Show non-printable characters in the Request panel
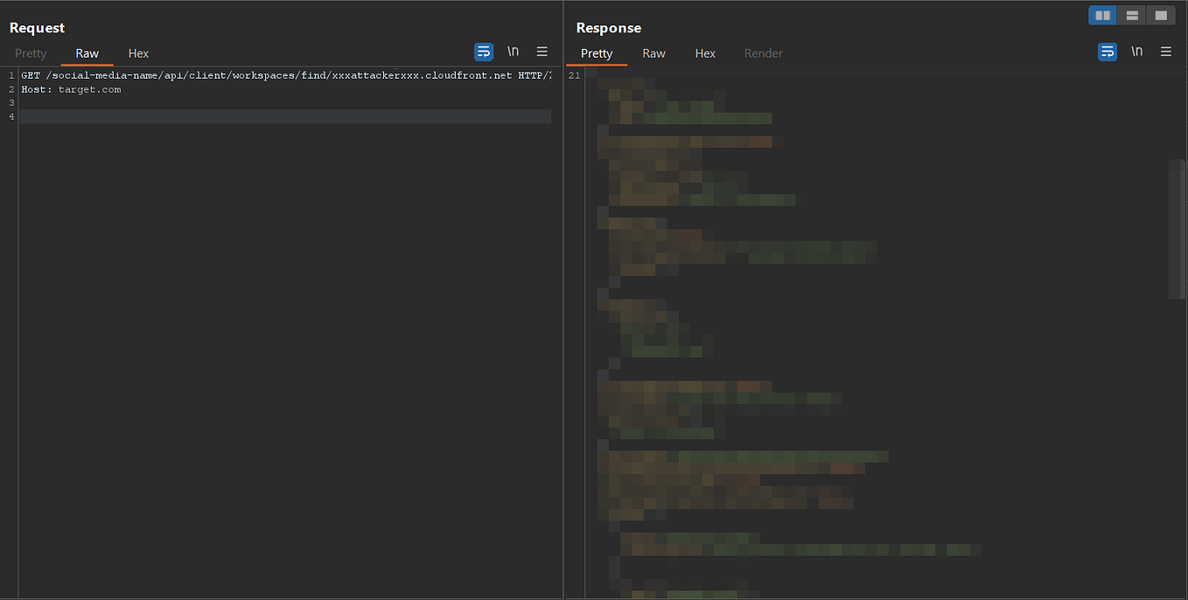Viewport: 1188px width, 600px height. (x=513, y=51)
